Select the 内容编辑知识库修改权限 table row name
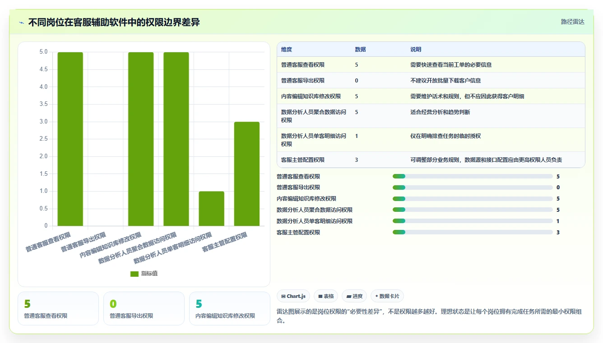 pyautogui.click(x=311, y=96)
